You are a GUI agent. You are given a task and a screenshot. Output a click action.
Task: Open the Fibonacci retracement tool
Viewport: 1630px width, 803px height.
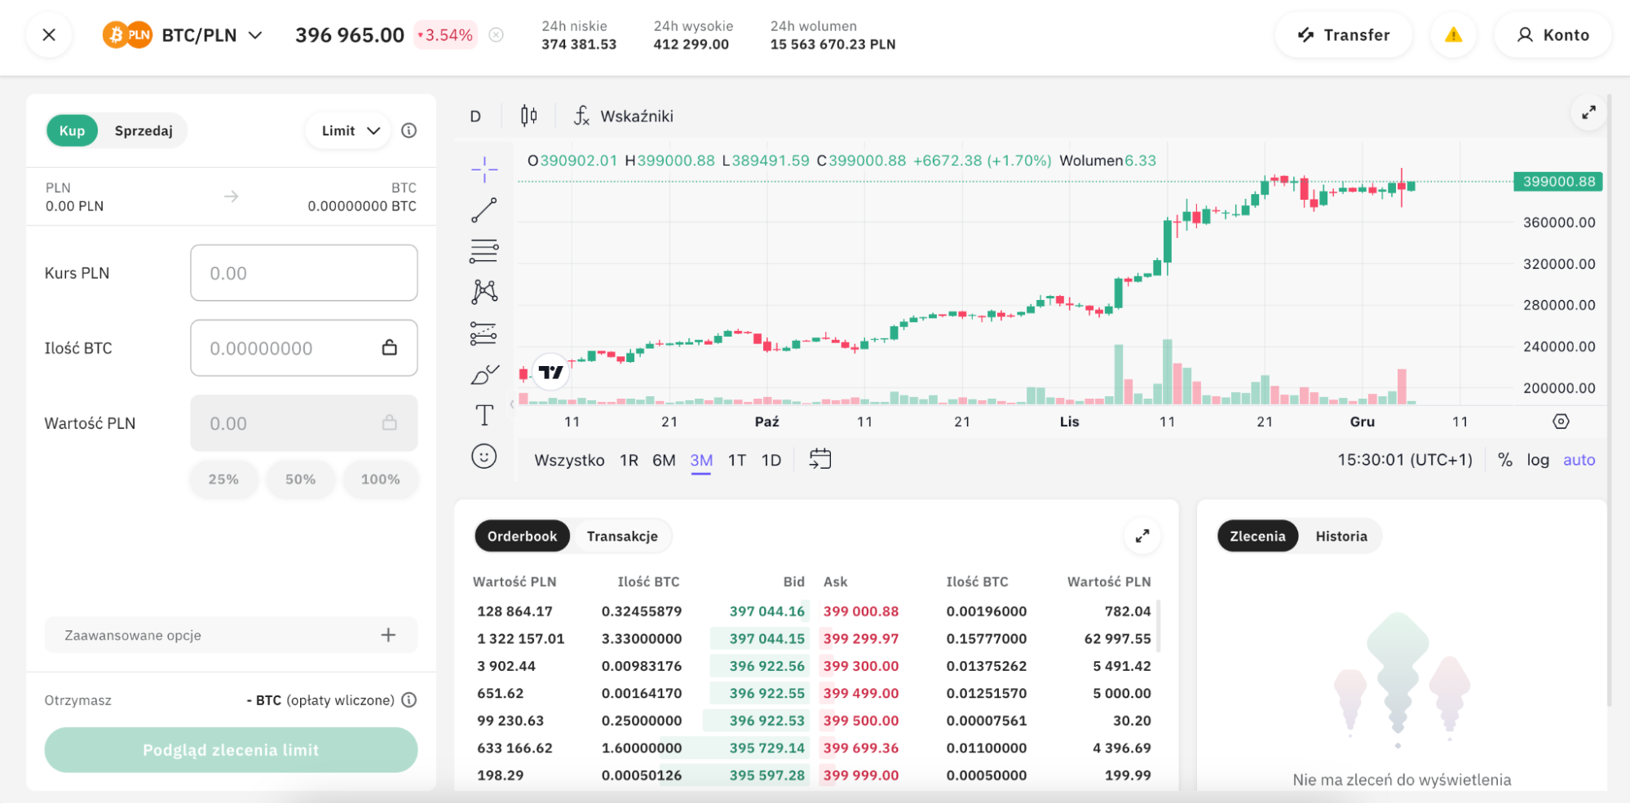point(484,251)
